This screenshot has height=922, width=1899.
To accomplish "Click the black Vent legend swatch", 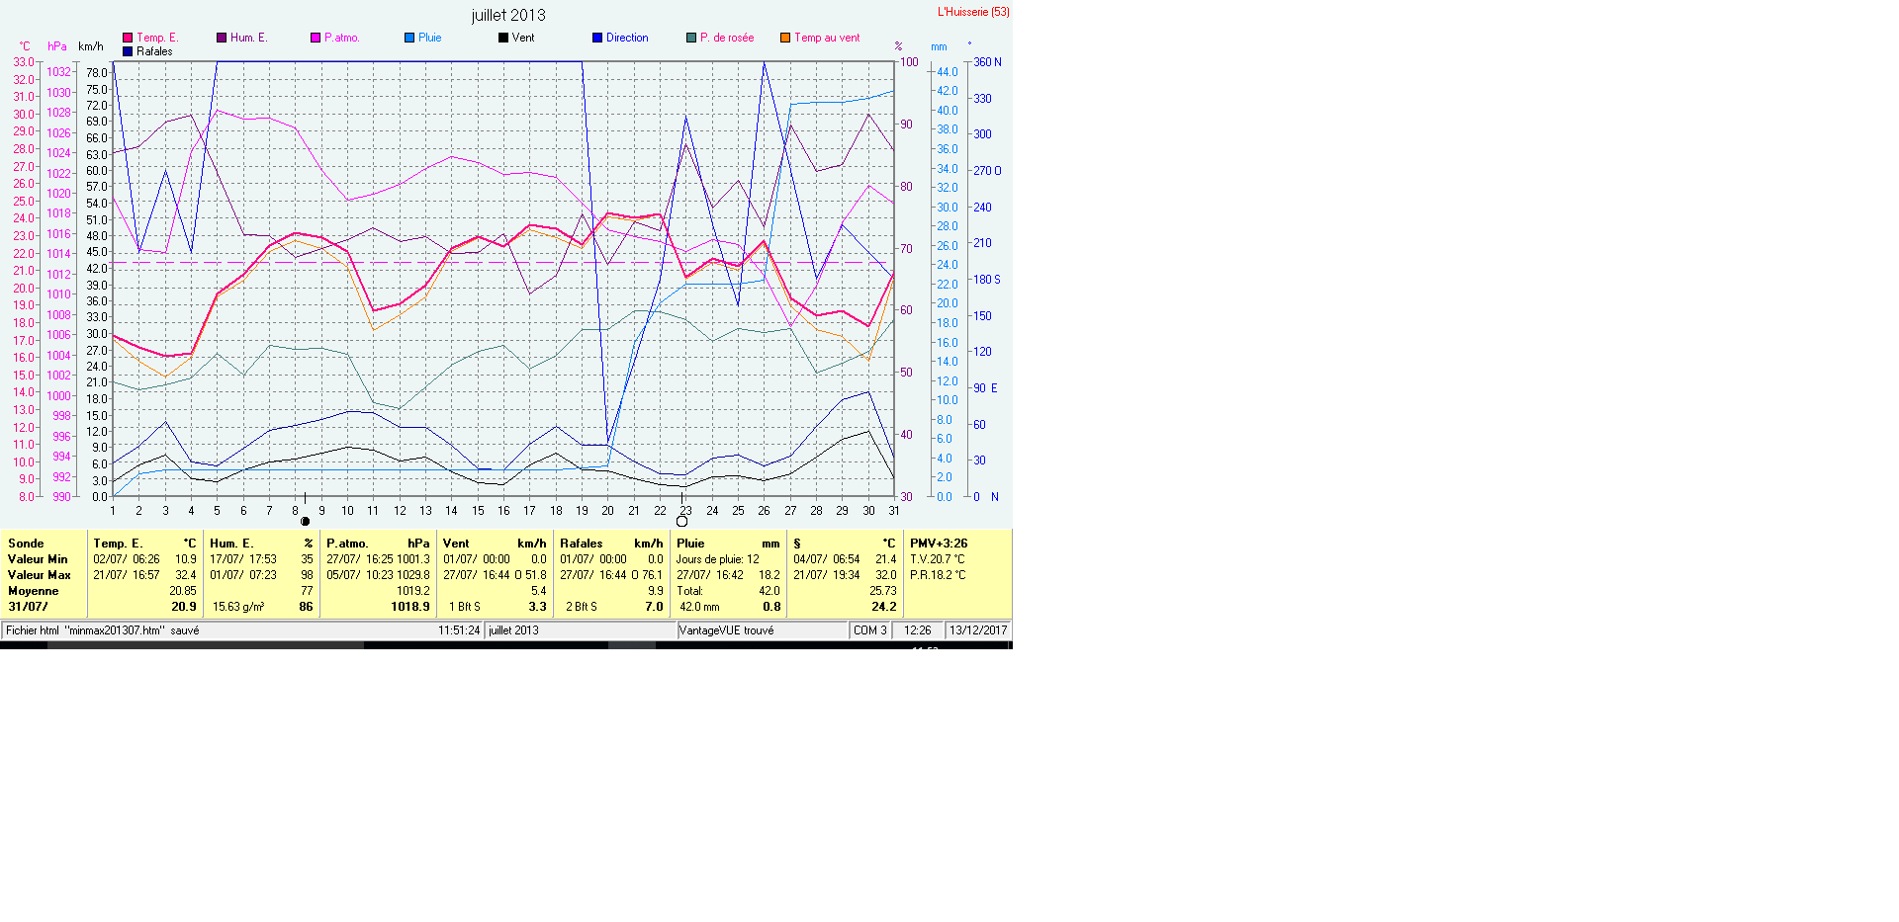I will [x=503, y=38].
